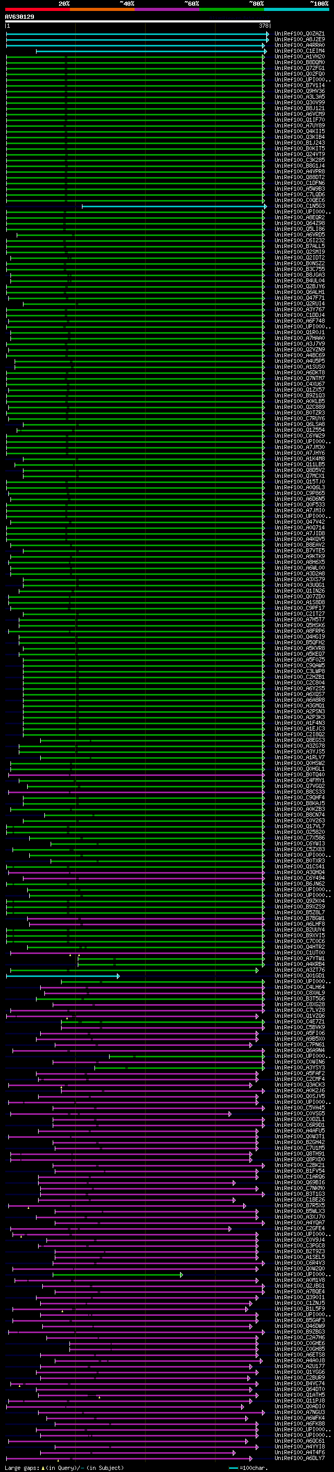
Task: Select the UniRef100_C1N5G3 label
Action: coord(300,206)
